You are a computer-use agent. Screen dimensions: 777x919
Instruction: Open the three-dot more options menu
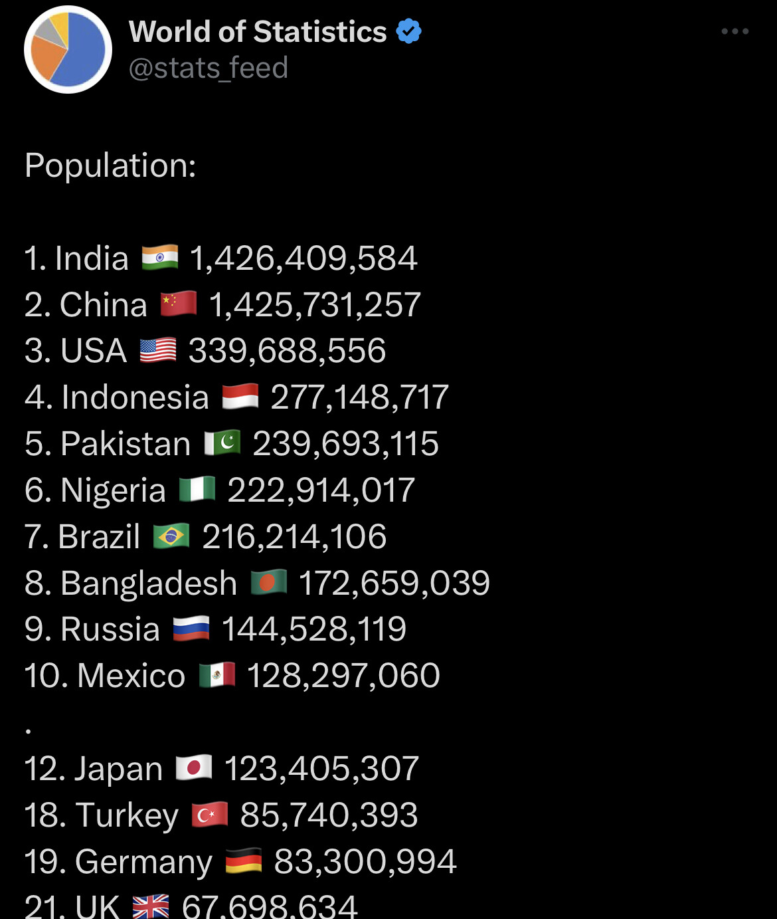click(734, 31)
